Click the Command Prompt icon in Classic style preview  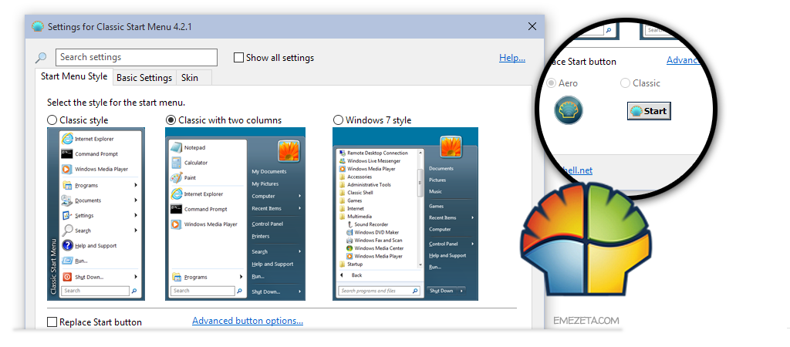click(67, 153)
